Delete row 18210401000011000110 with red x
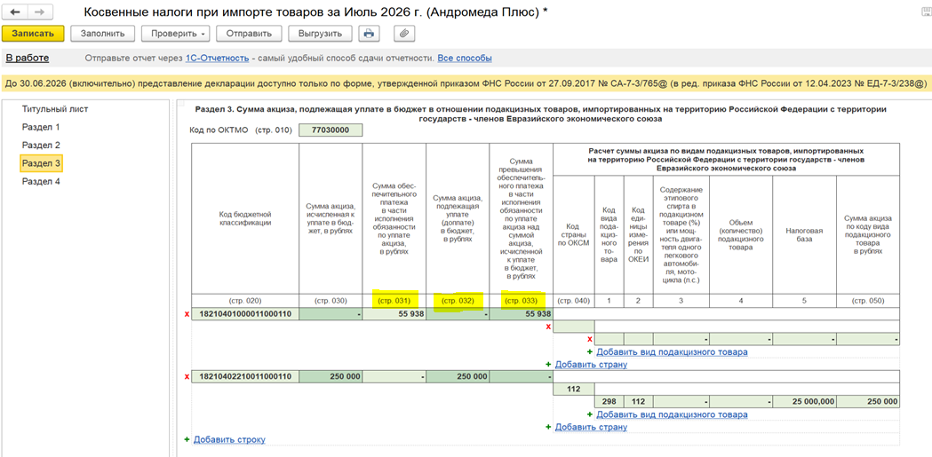 click(187, 314)
